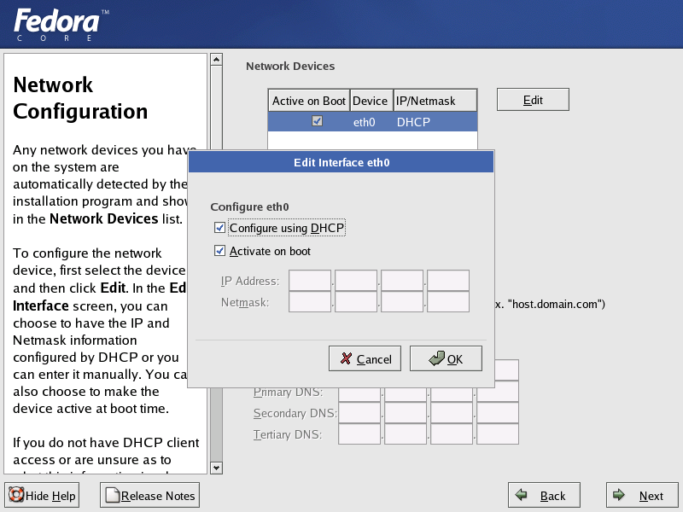Select the second Secondary DNS octet field

point(406,412)
